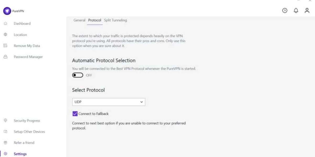Switch to the Split Tunneling tab
Screen dimensions: 315x157
pos(115,20)
